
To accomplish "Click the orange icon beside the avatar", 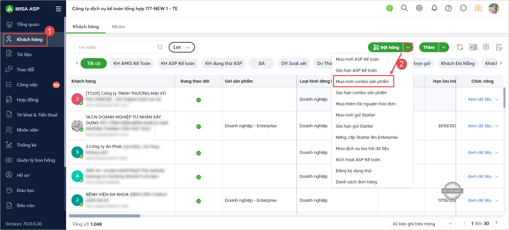I will coord(478,8).
